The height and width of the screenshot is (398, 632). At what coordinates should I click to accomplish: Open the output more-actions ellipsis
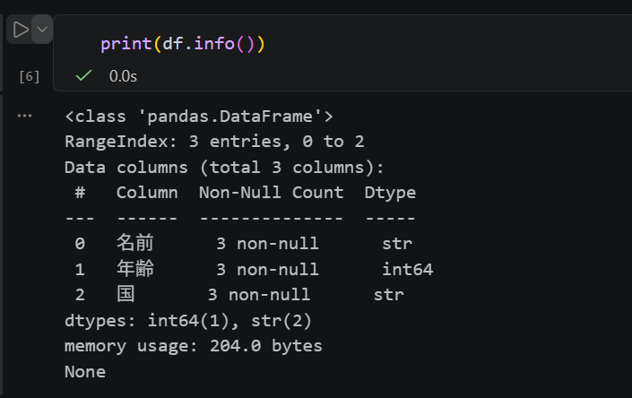(x=24, y=116)
